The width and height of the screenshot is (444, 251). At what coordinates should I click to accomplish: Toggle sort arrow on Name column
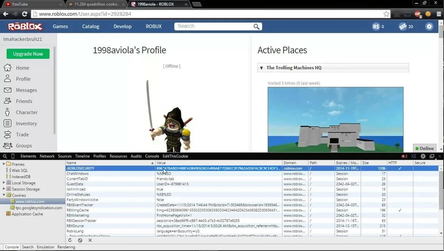pos(152,163)
